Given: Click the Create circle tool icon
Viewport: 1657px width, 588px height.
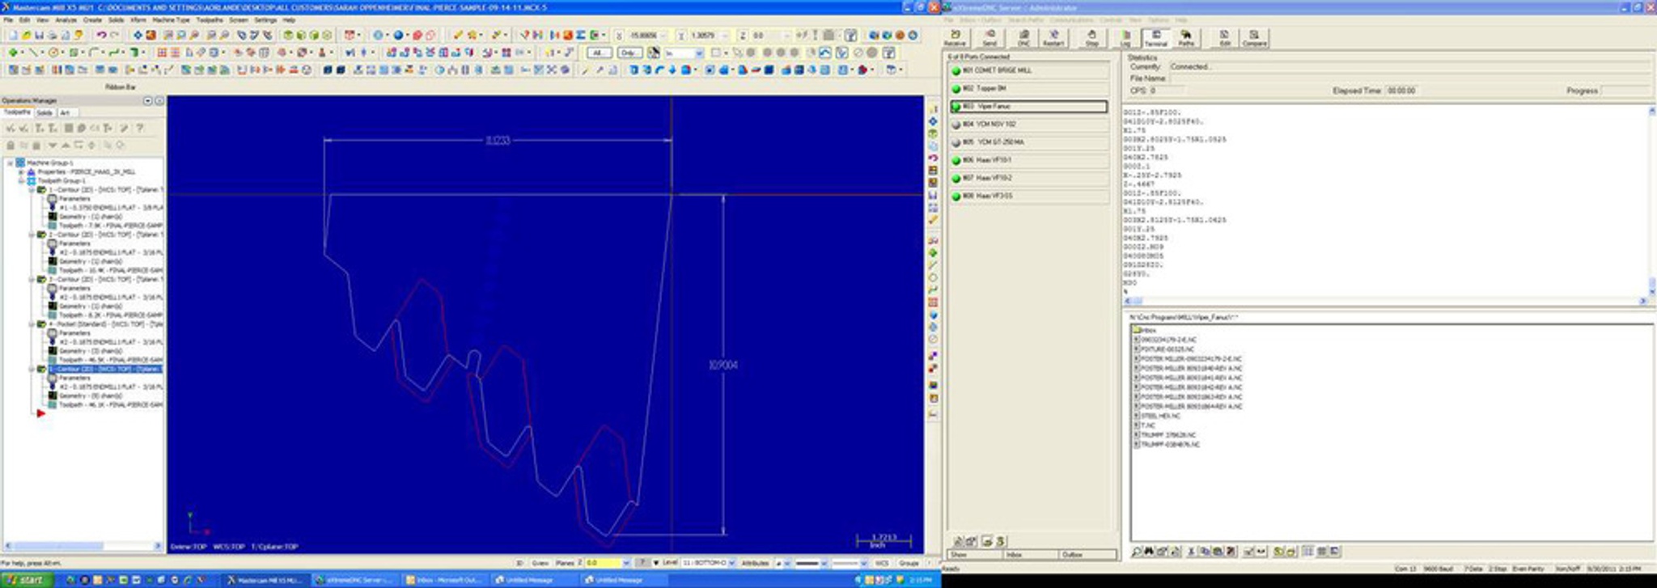Looking at the screenshot, I should click(54, 53).
